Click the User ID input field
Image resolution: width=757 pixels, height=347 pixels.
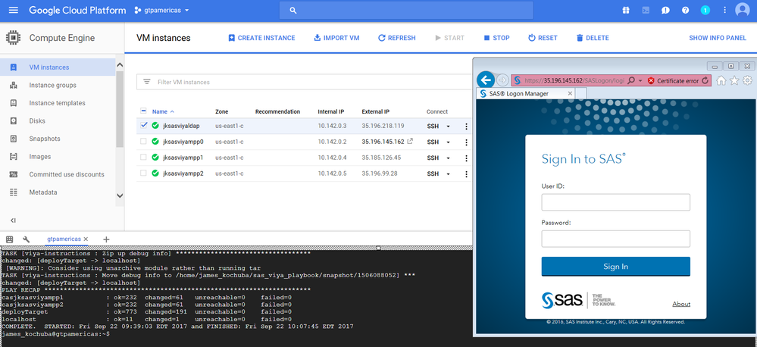click(615, 202)
